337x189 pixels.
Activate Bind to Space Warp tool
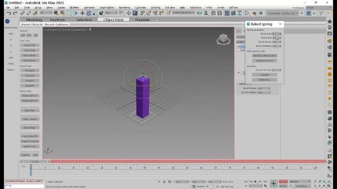[x=35, y=13]
